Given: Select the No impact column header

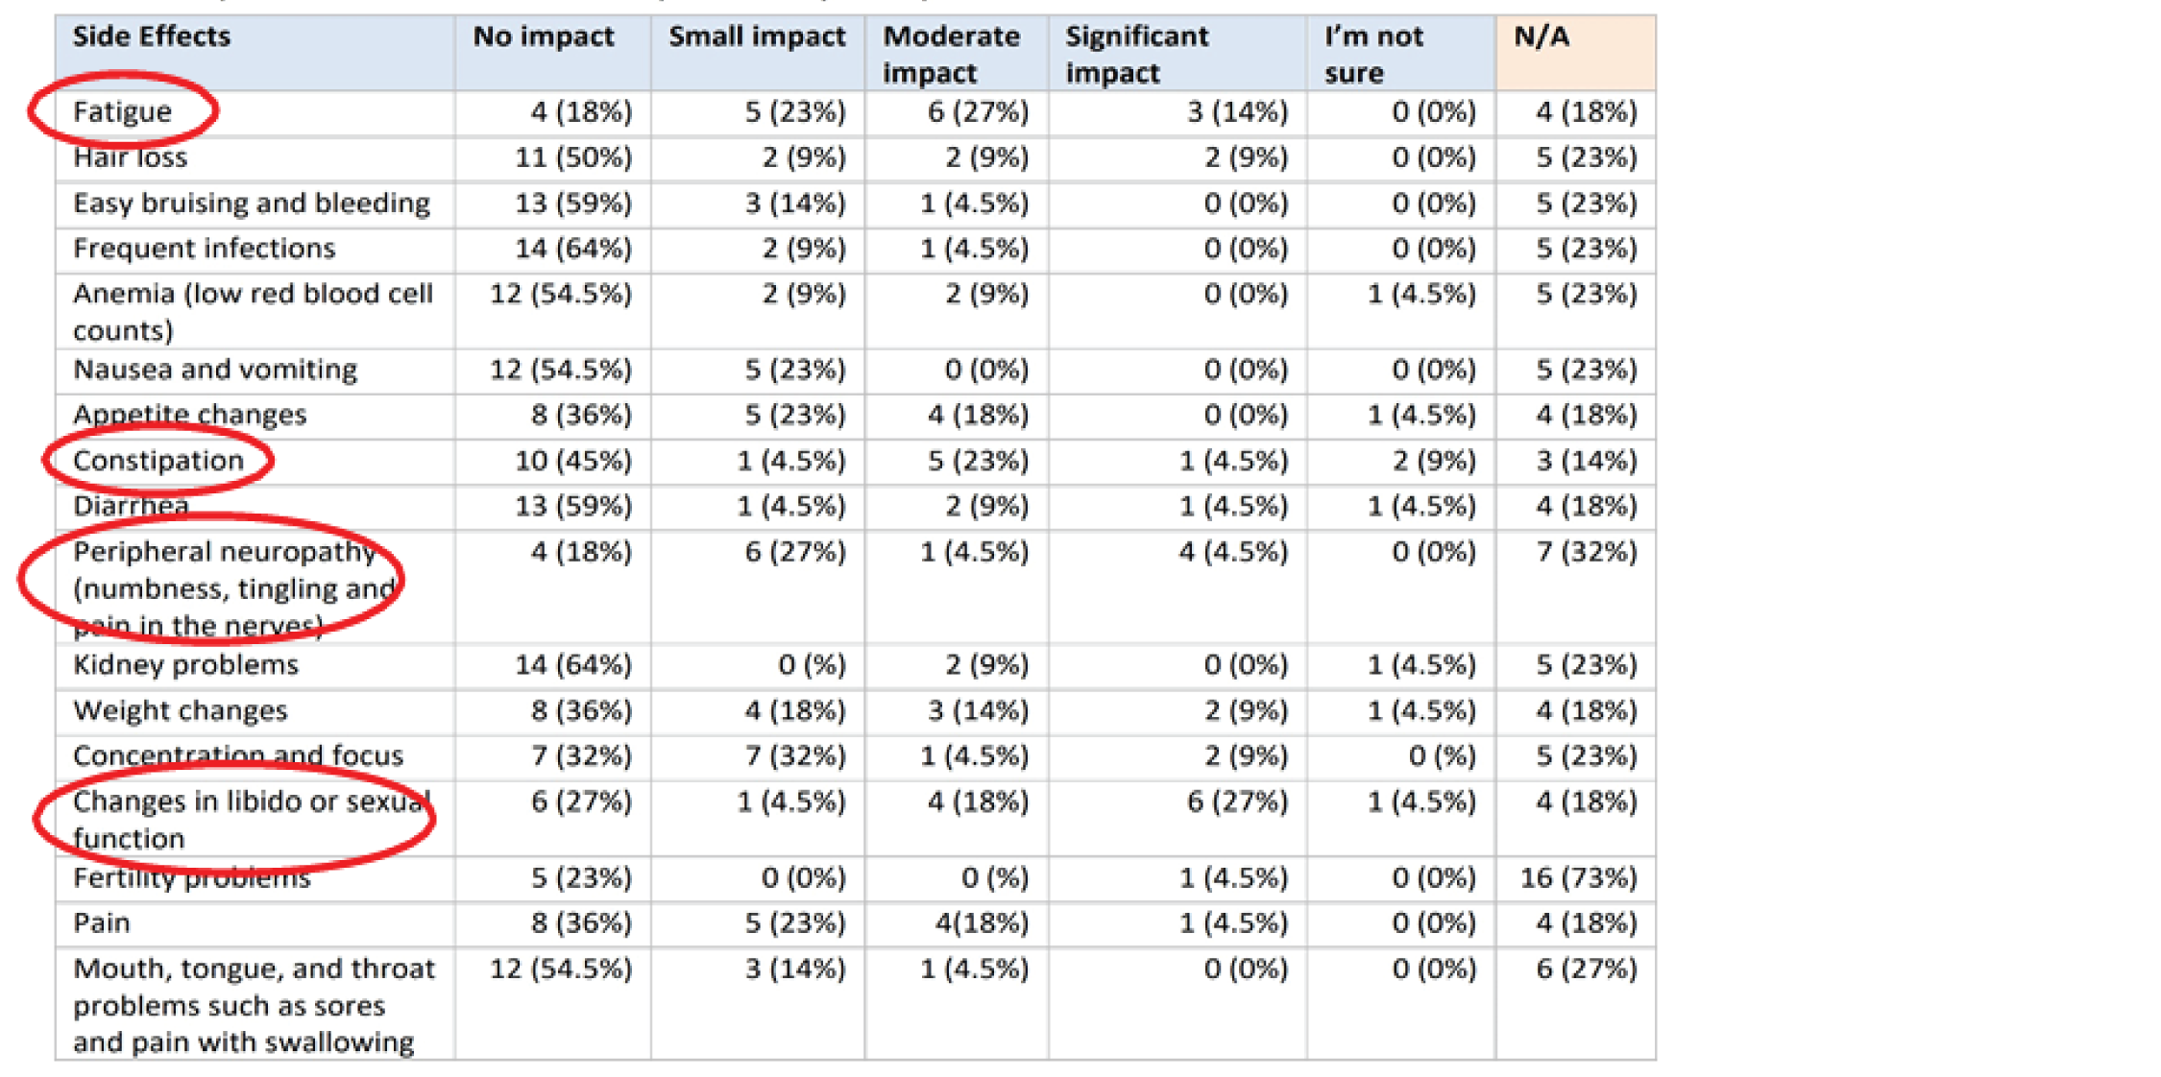Looking at the screenshot, I should coord(543,36).
